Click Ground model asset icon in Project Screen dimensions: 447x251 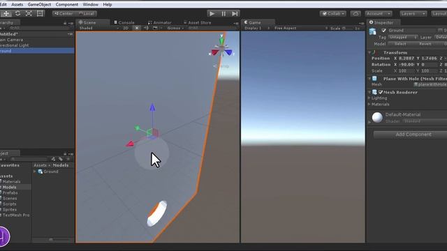(41, 172)
